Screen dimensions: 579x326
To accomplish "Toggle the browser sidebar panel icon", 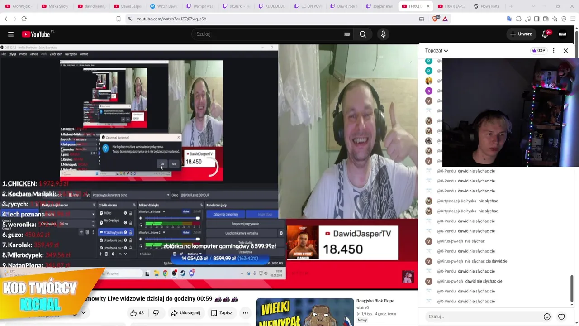I will click(x=536, y=19).
